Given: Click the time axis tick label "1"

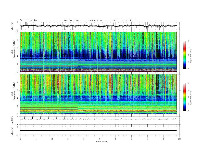Looking at the screenshot, I should pos(36,139).
